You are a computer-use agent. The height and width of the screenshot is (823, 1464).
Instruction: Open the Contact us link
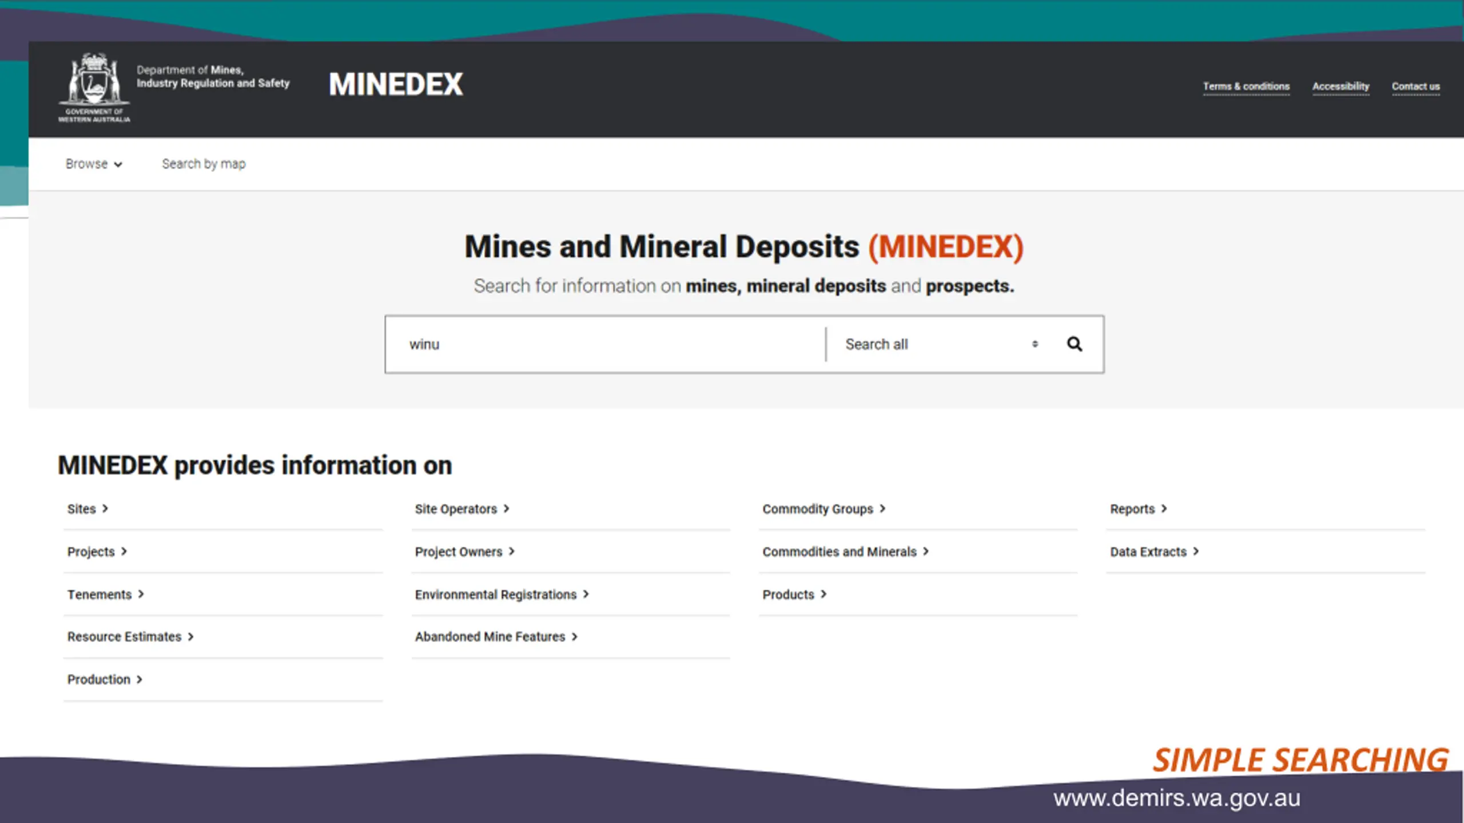point(1415,86)
